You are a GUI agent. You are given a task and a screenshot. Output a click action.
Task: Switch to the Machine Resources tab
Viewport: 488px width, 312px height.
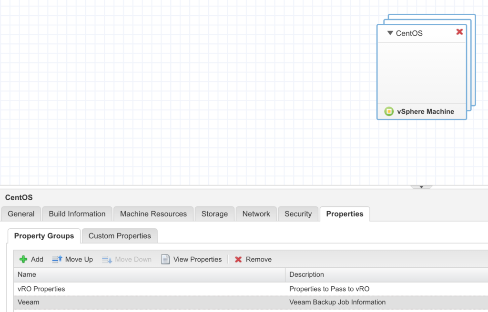pyautogui.click(x=153, y=214)
